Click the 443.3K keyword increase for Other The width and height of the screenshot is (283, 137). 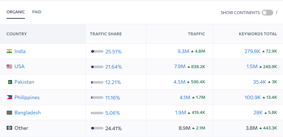tap(268, 128)
